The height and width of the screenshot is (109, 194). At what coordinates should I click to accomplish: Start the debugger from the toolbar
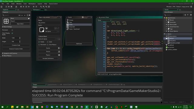click(x=21, y=7)
